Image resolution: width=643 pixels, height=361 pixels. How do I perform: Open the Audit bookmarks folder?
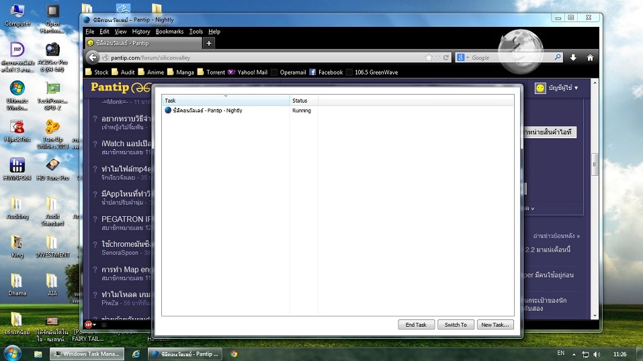click(124, 72)
